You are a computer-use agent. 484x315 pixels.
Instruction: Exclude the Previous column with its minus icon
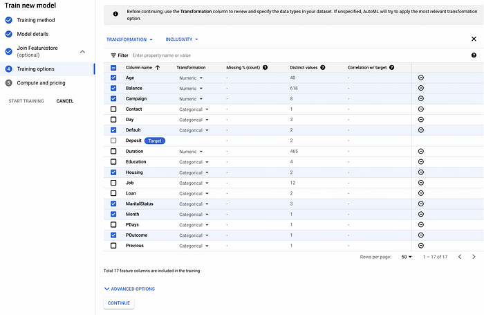(420, 246)
